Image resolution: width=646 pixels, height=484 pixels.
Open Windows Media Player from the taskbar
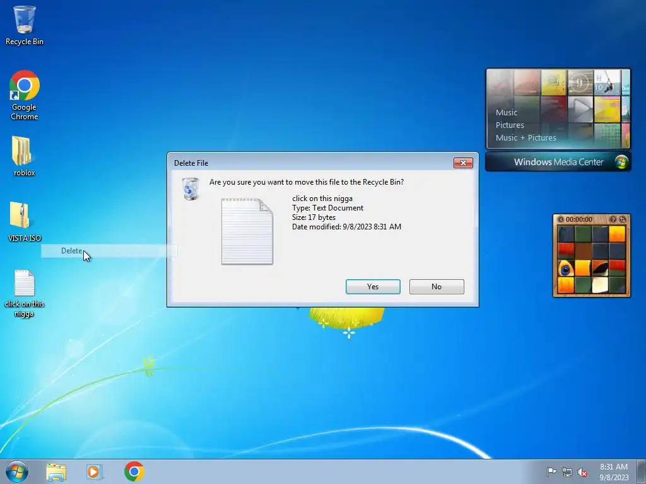pos(94,472)
